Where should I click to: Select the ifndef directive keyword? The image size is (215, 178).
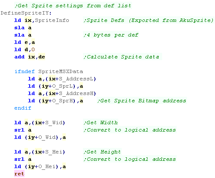(x=25, y=71)
